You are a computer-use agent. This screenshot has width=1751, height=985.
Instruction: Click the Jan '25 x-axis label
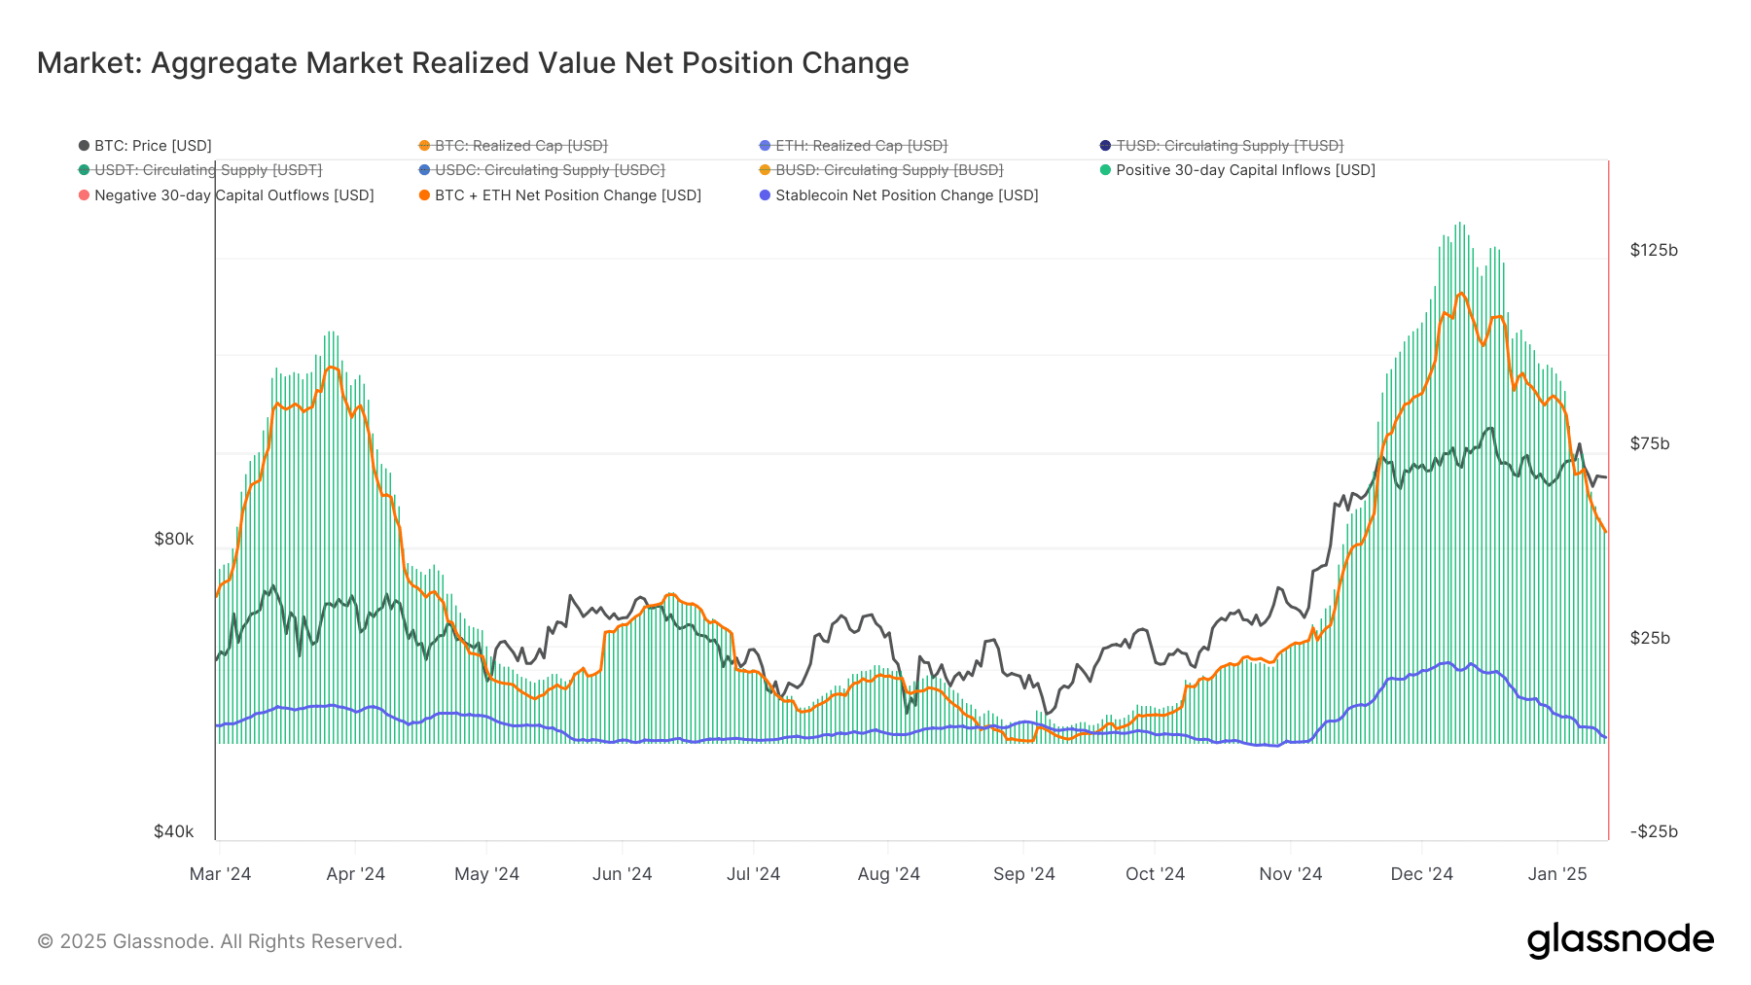(x=1556, y=874)
